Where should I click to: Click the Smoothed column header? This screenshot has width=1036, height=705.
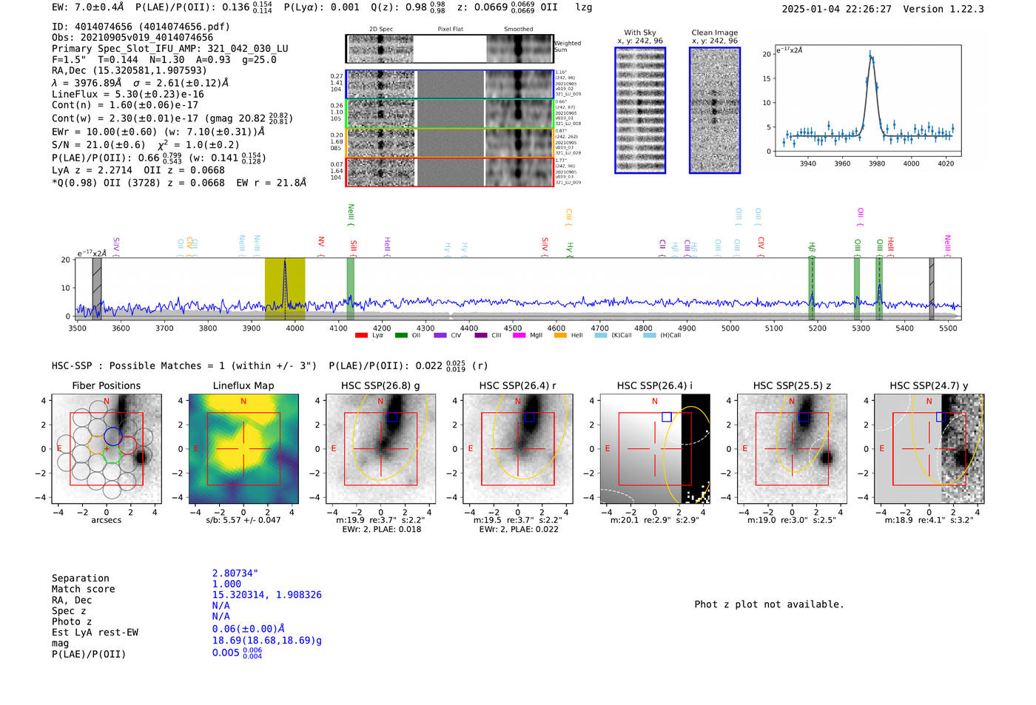pos(518,30)
